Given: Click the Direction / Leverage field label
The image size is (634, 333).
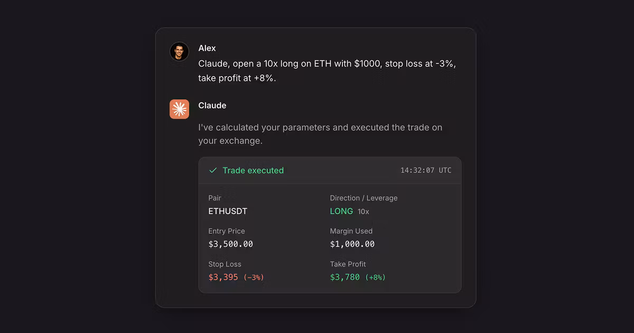Looking at the screenshot, I should 364,198.
